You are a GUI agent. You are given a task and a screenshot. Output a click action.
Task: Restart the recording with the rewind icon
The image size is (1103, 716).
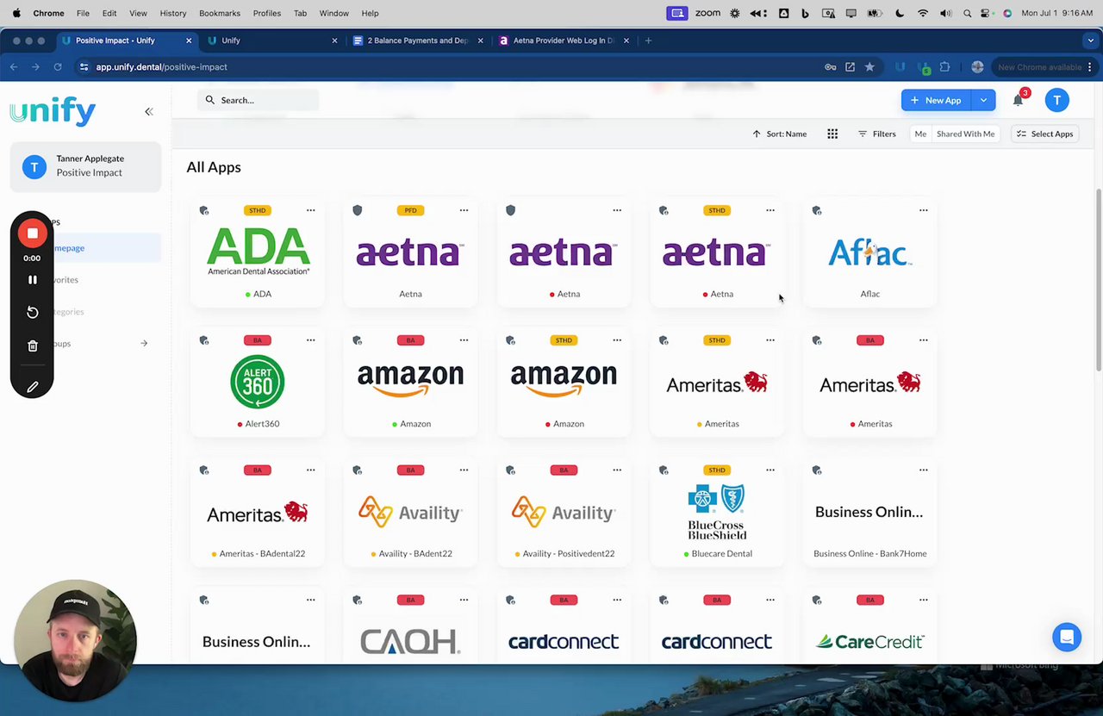(x=33, y=312)
